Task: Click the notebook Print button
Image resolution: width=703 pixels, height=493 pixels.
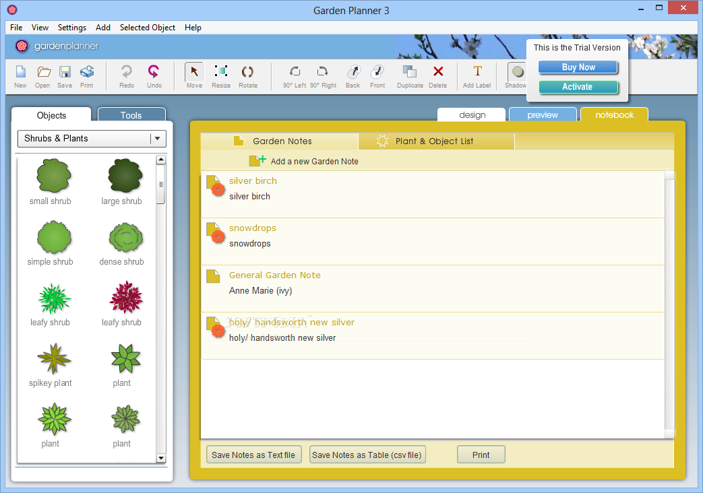Action: pos(481,455)
